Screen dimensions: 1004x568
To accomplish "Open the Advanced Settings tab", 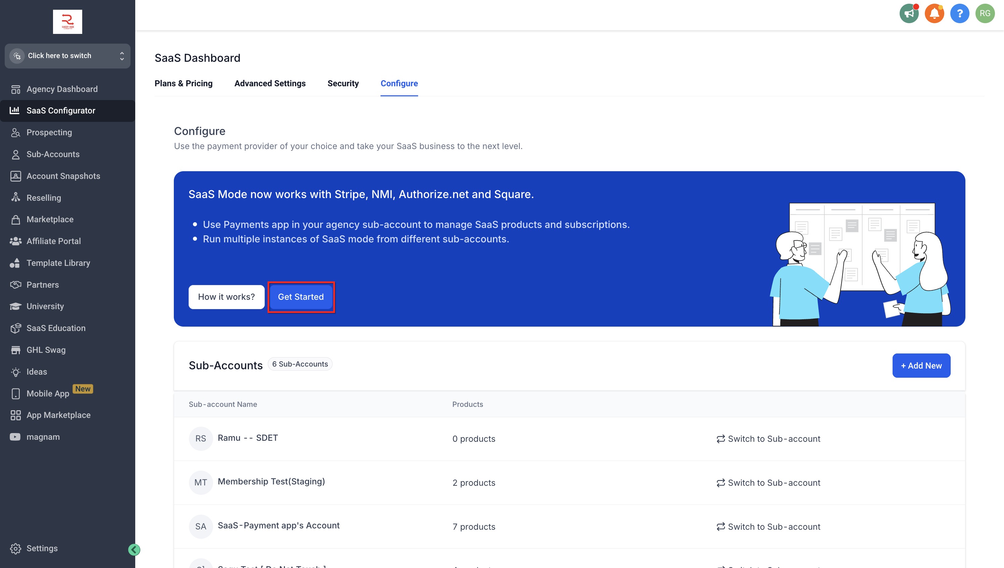I will tap(270, 84).
